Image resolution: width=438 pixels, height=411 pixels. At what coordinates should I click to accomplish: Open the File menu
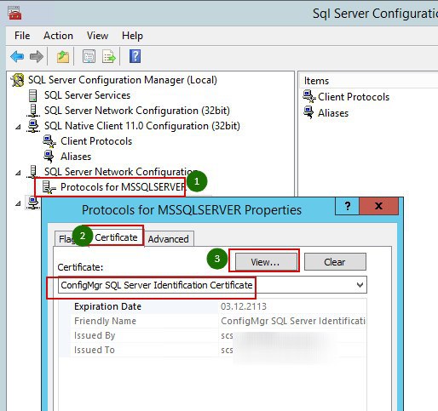tap(22, 36)
